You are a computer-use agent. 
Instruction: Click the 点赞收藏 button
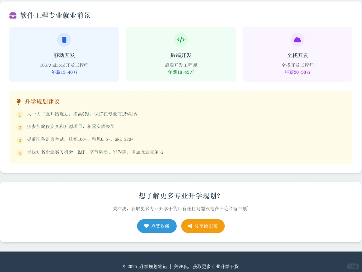click(x=157, y=226)
